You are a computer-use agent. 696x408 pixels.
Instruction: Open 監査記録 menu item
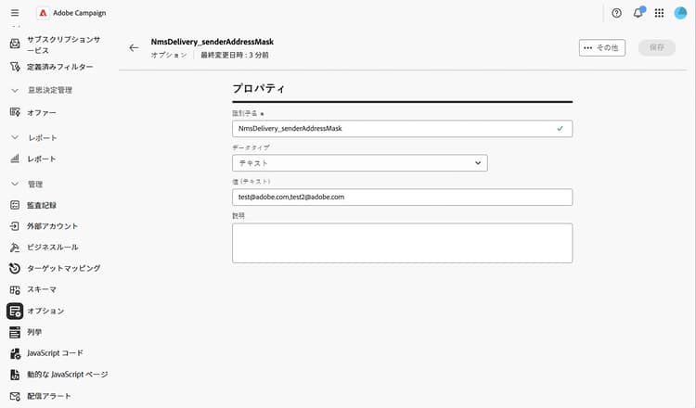(42, 205)
